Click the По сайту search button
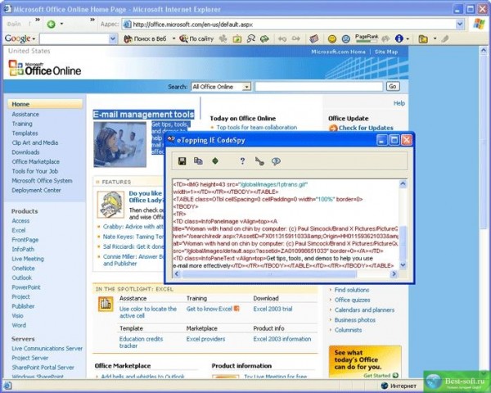 coord(196,38)
